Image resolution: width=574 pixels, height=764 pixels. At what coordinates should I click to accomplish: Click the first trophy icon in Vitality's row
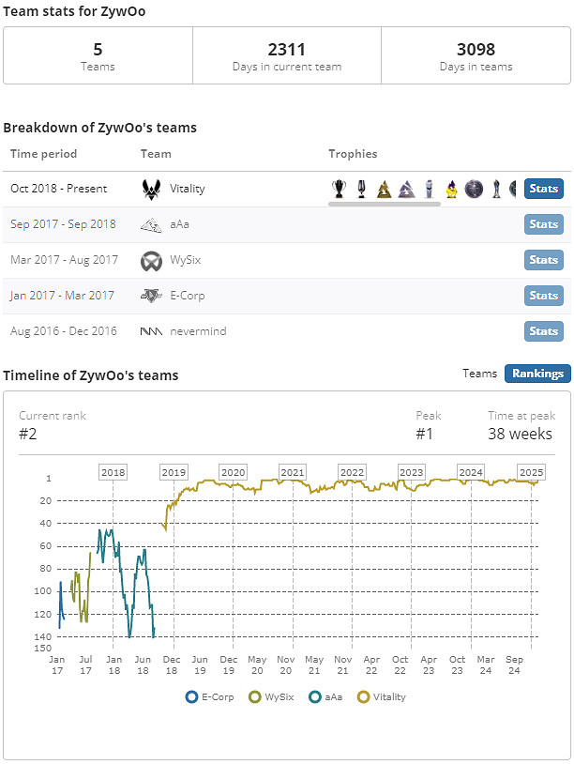(x=338, y=188)
